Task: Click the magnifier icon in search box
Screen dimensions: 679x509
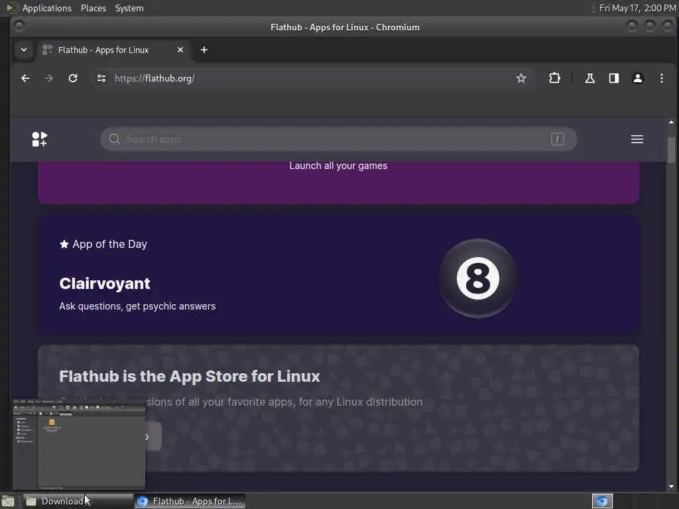Action: coord(114,139)
